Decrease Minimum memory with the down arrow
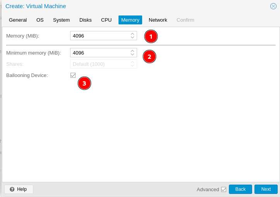 (132, 55)
